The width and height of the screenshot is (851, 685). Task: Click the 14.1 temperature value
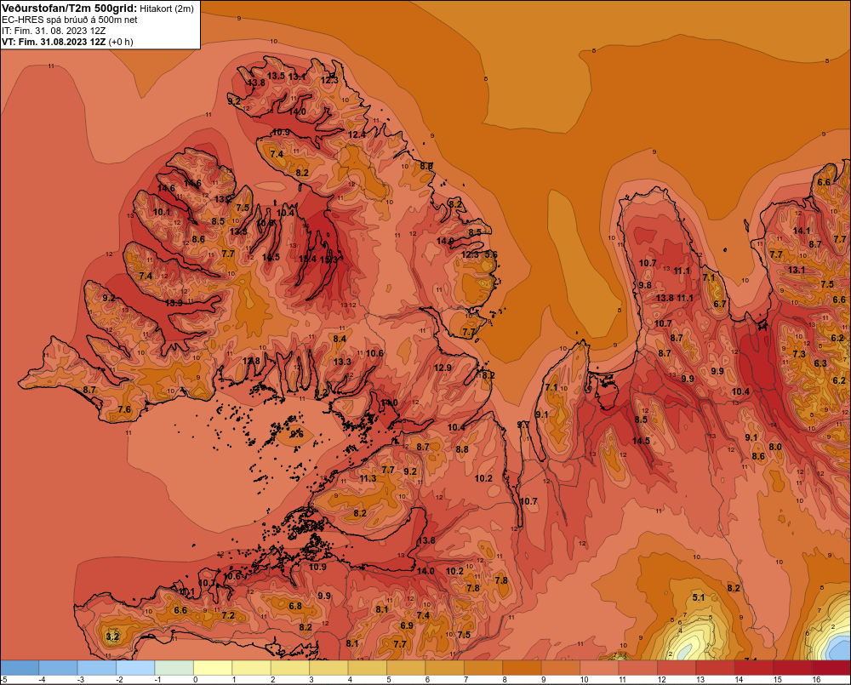[802, 231]
